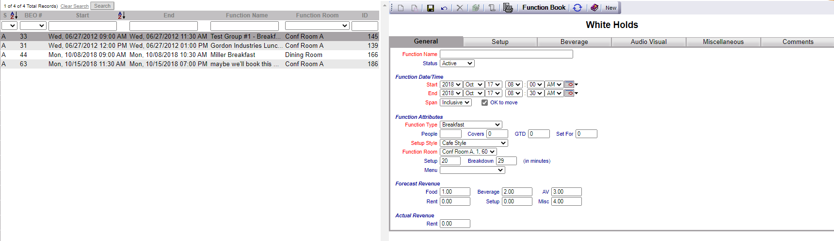Click the Function Name input field
This screenshot has width=834, height=241.
(x=506, y=54)
